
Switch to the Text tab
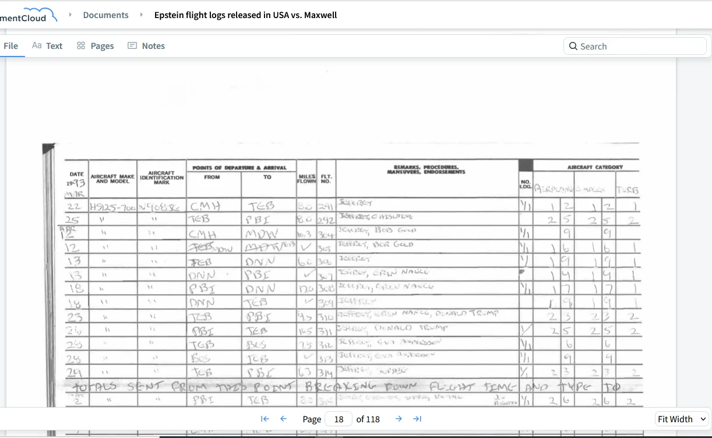(x=47, y=45)
